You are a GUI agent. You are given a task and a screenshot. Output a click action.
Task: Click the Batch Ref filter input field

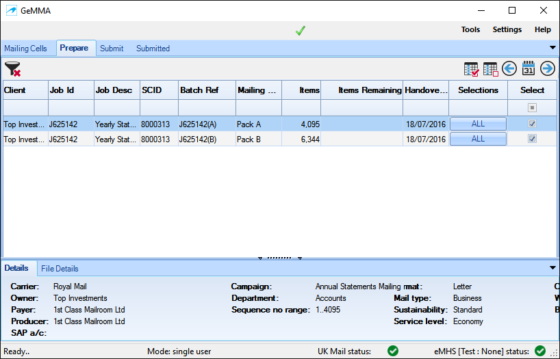[207, 108]
